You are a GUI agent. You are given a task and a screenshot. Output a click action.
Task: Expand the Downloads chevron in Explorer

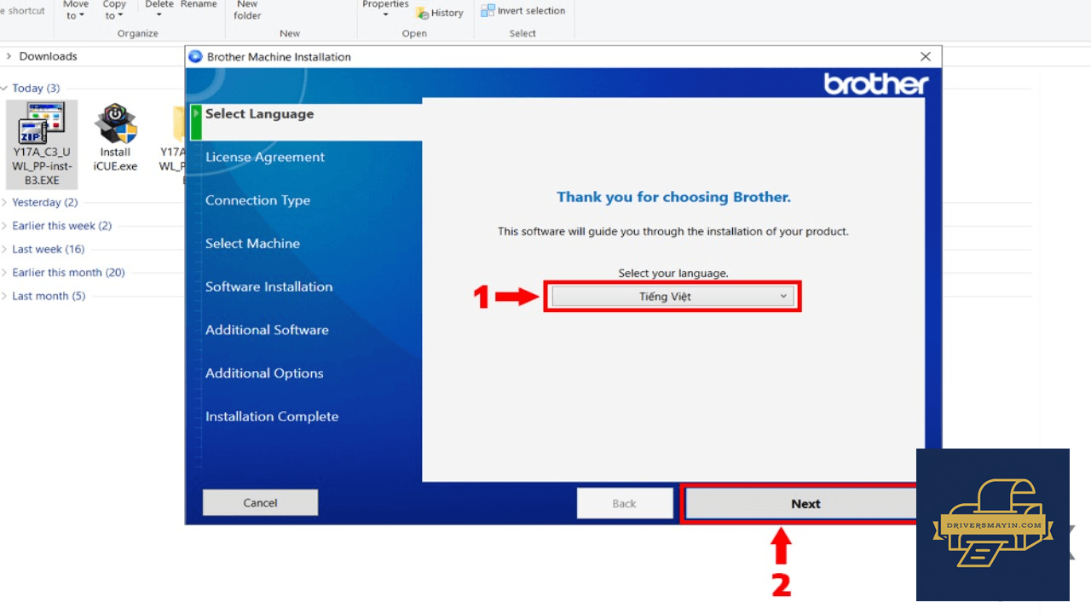click(9, 56)
